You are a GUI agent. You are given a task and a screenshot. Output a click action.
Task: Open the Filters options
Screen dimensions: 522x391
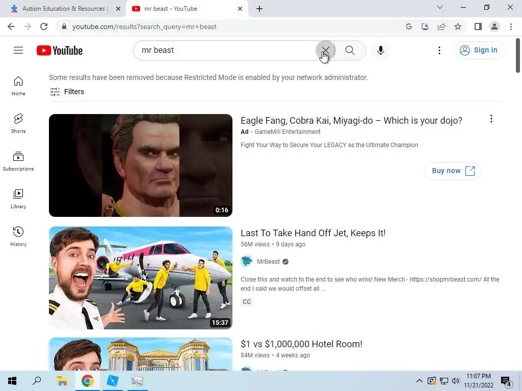tap(67, 92)
